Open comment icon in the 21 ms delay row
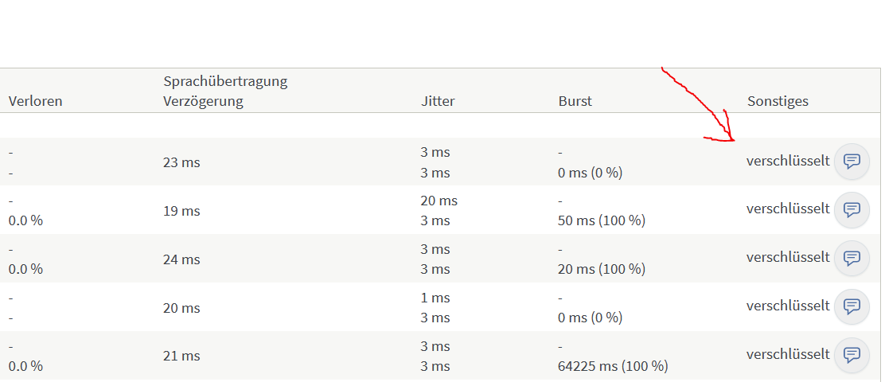Viewport: 885px width, 382px height. point(852,356)
